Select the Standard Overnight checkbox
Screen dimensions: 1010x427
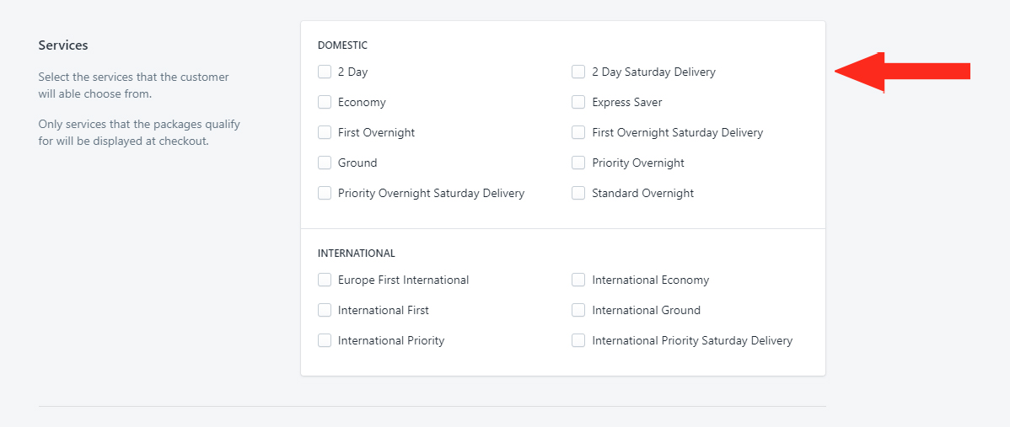pyautogui.click(x=578, y=193)
